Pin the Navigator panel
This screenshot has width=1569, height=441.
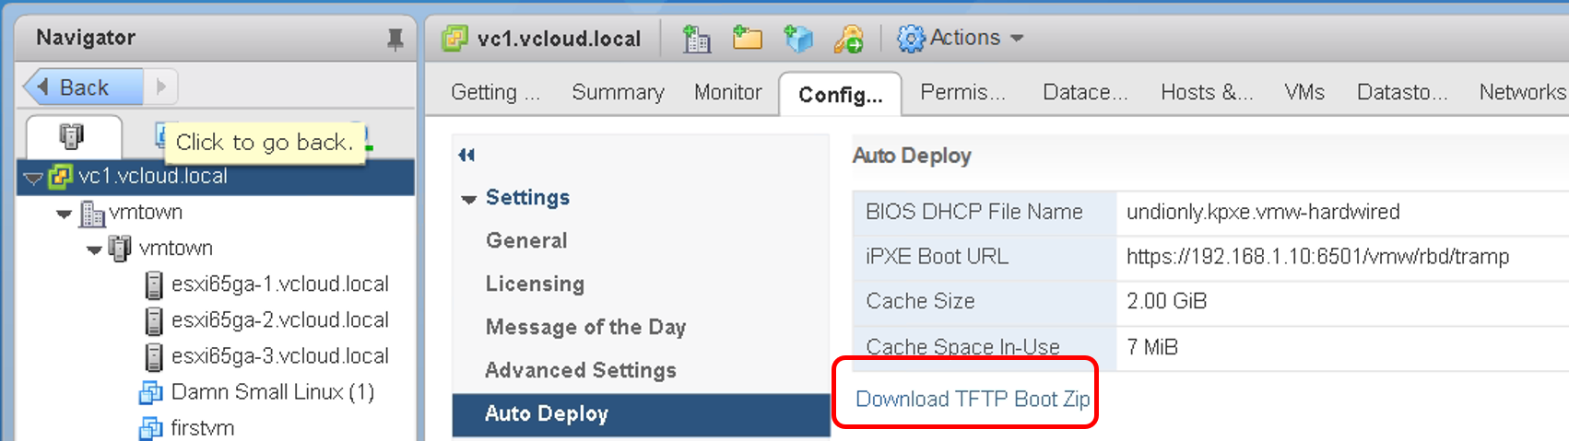(x=395, y=39)
